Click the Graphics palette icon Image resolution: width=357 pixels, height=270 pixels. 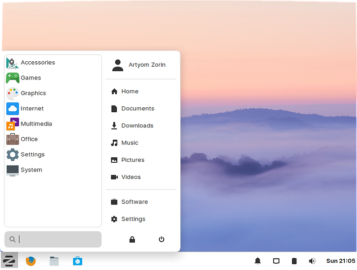(13, 93)
